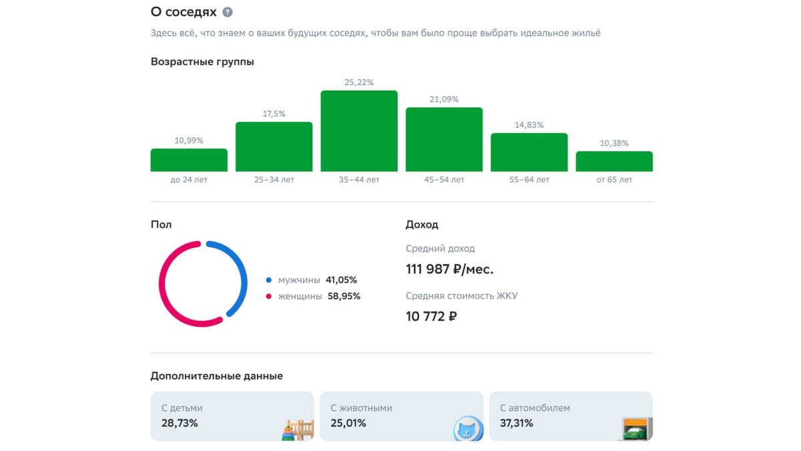This screenshot has width=801, height=451.
Task: Select the до 24 лет age bar
Action: 189,160
